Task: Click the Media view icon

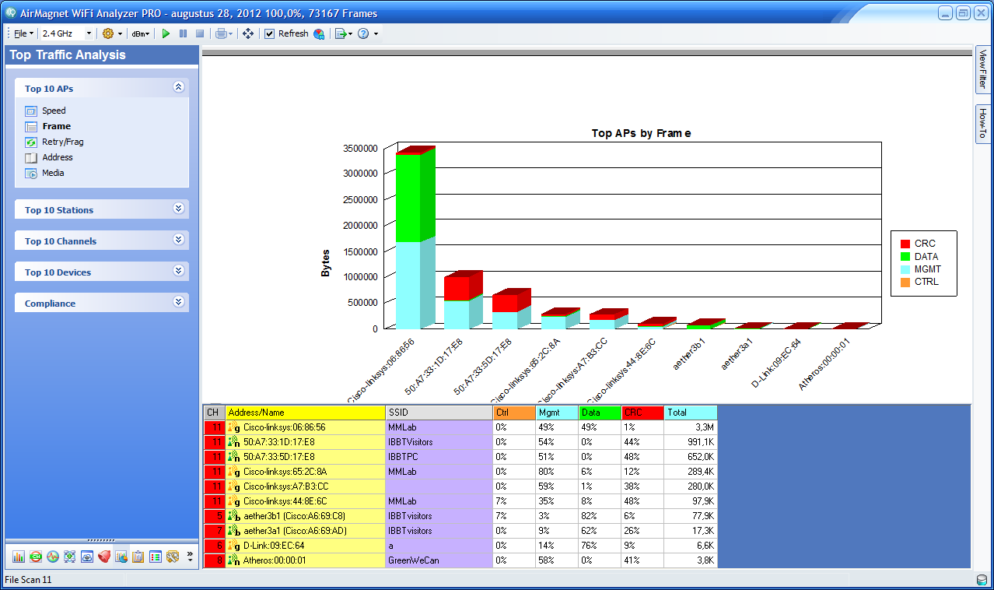Action: coord(31,173)
